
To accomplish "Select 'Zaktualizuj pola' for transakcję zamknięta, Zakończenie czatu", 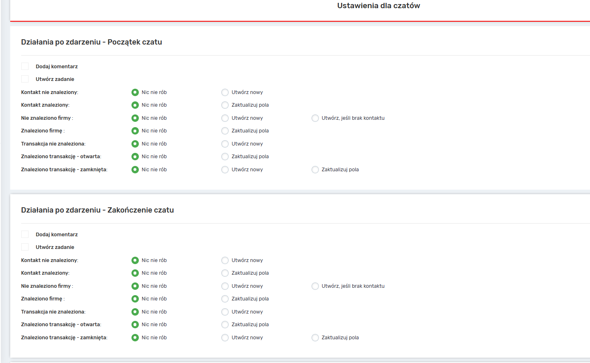I will (x=315, y=338).
